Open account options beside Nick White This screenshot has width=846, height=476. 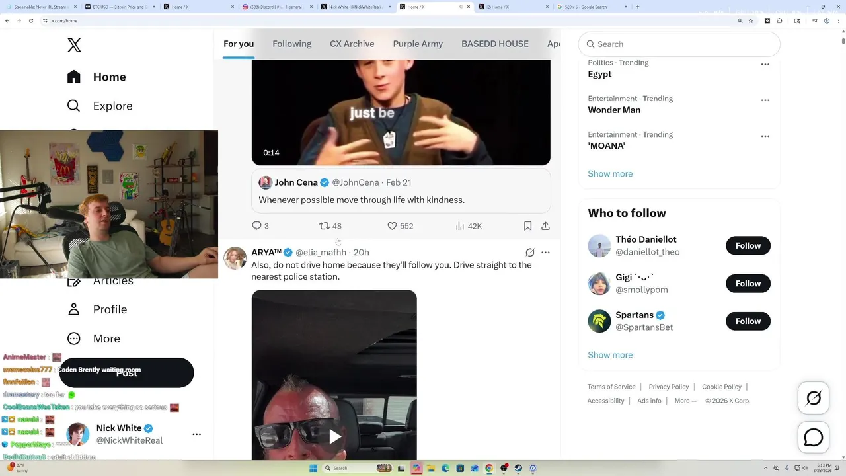coord(196,434)
